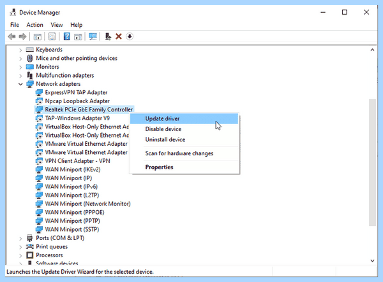Click the ExpressVPN TAP Adapter icon
This screenshot has width=383, height=282.
tap(39, 92)
